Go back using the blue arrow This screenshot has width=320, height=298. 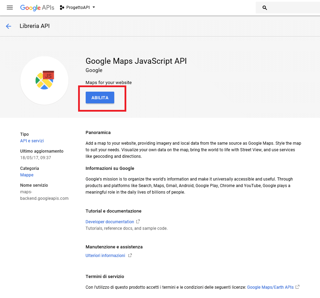pyautogui.click(x=8, y=26)
